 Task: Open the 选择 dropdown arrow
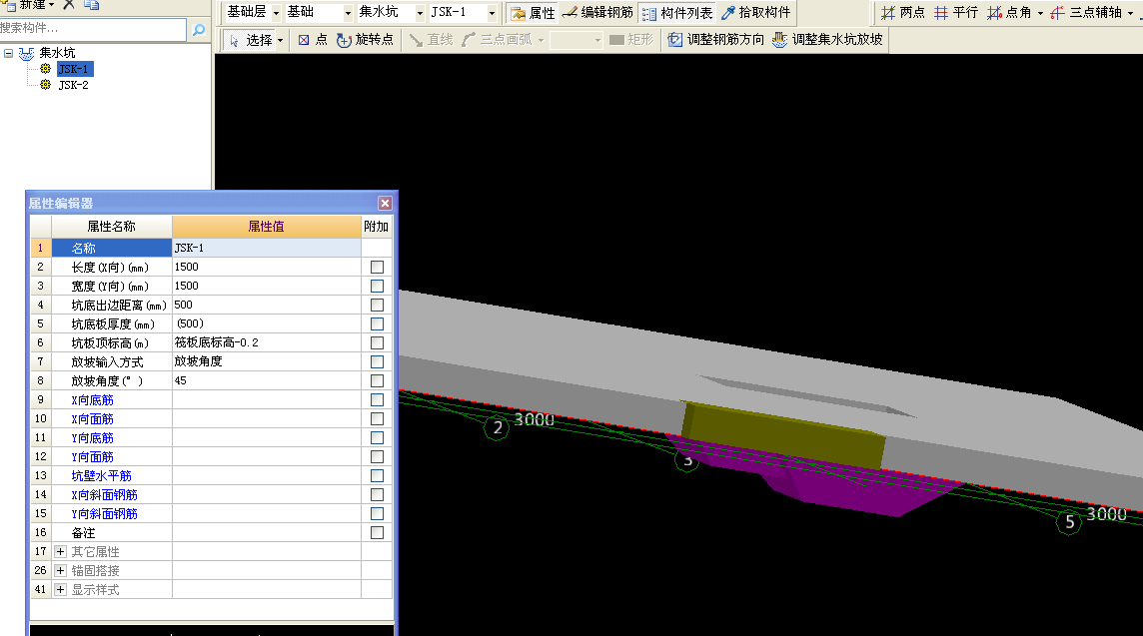tap(280, 41)
